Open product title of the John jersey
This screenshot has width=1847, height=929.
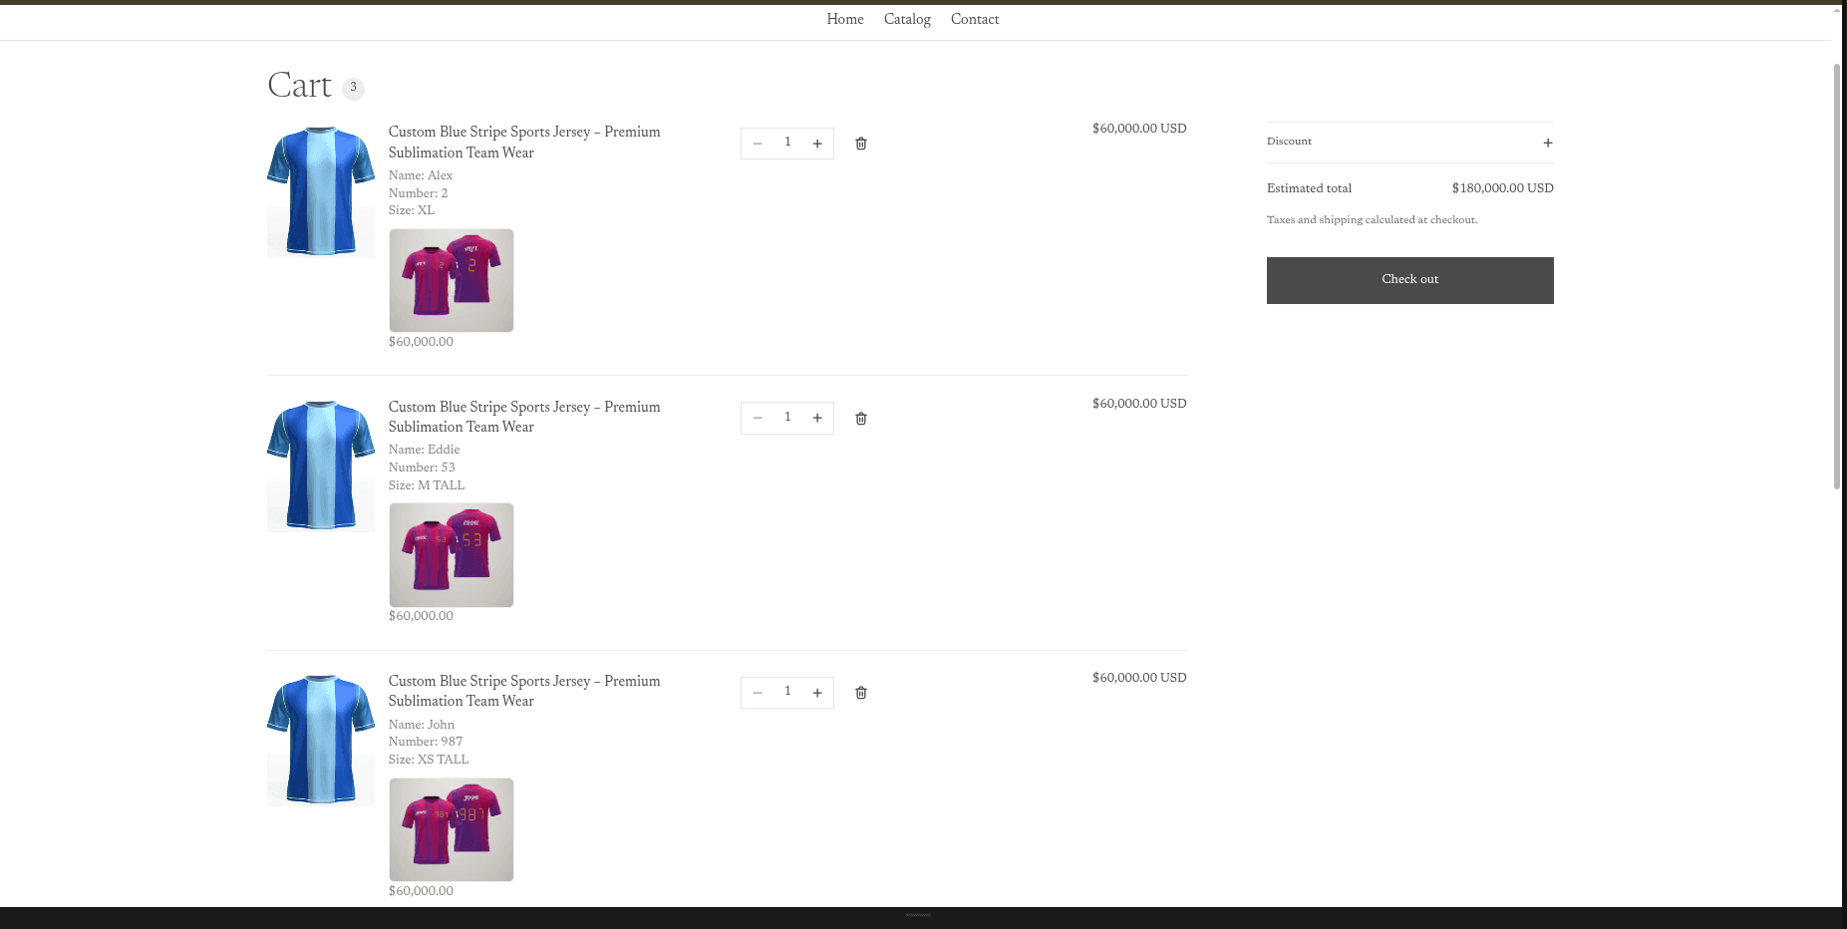point(524,691)
